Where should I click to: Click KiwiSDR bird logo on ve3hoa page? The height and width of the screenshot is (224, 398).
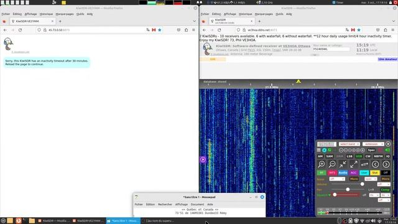[x=207, y=49]
